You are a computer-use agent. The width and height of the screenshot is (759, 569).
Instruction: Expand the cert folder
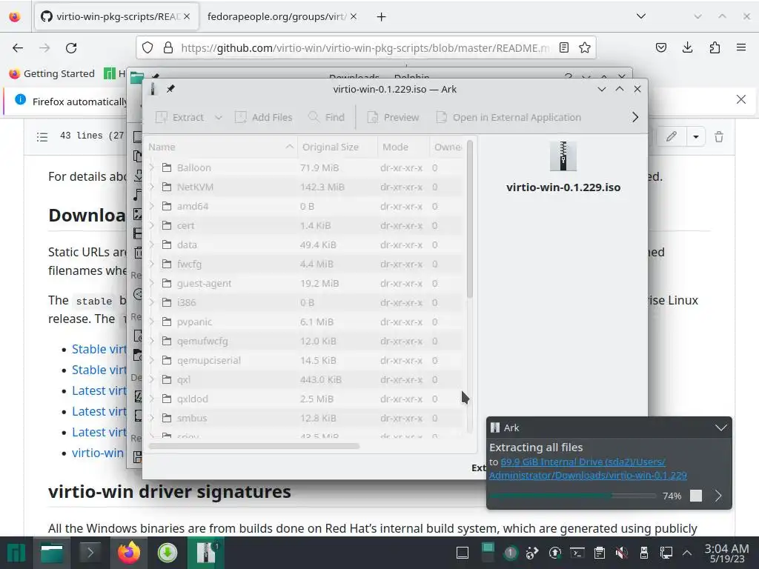tap(152, 225)
